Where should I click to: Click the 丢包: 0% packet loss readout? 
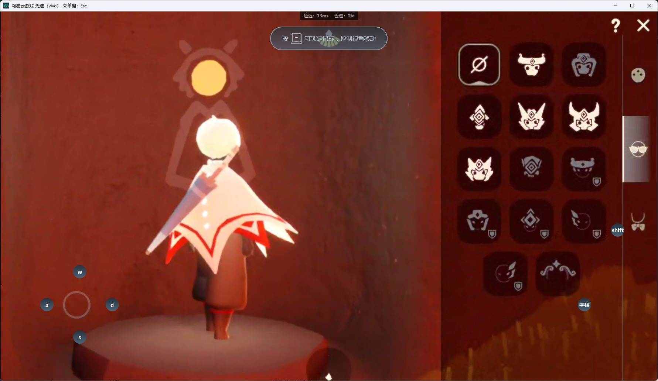click(344, 16)
